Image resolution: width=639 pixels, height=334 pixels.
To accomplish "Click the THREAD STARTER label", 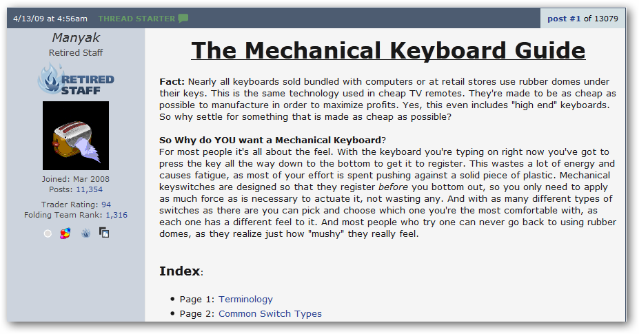I will pyautogui.click(x=136, y=19).
